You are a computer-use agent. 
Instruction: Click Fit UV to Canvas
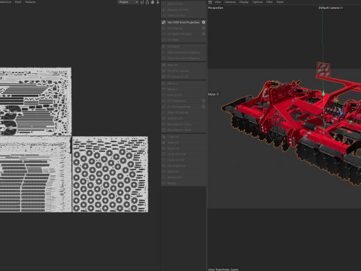click(x=184, y=71)
